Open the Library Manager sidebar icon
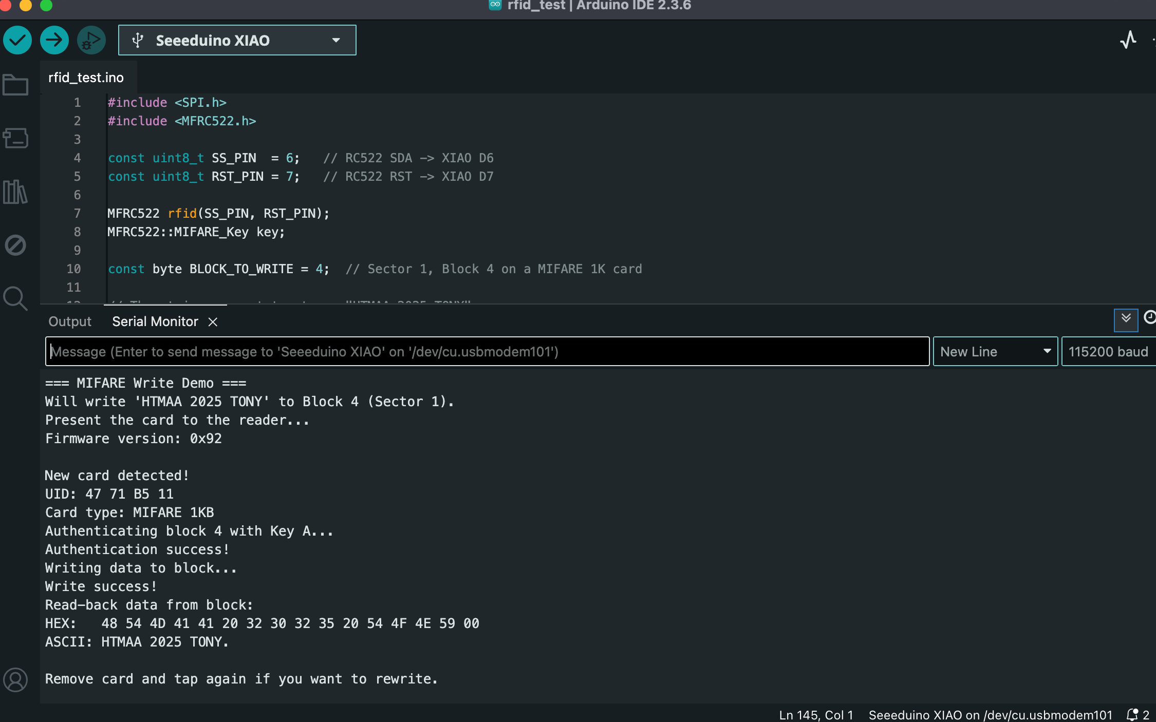Screen dimensions: 1156x722 pos(15,192)
